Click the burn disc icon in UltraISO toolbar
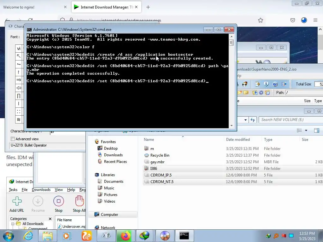 pyautogui.click(x=244, y=84)
